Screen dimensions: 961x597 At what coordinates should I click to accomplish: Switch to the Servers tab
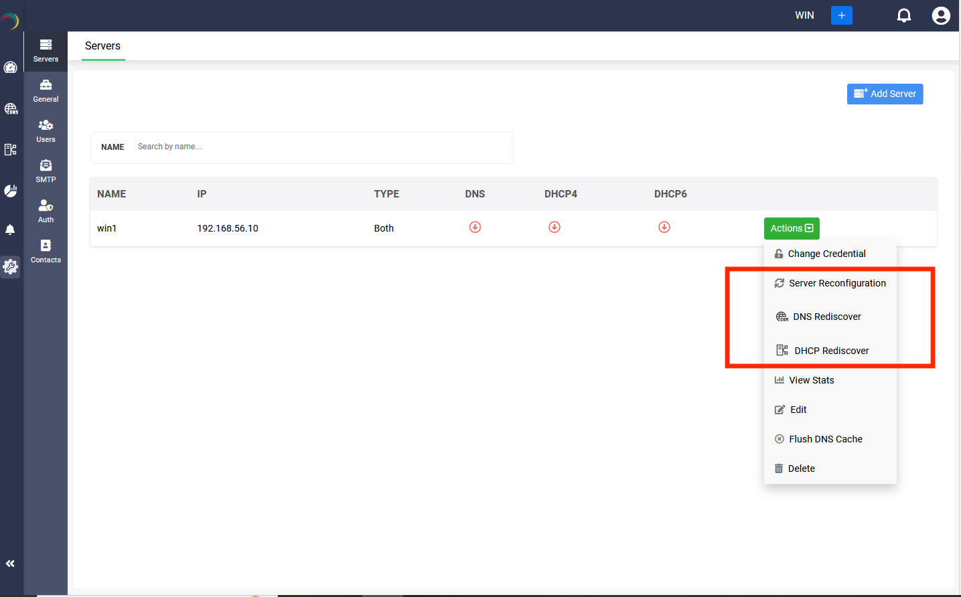(102, 46)
